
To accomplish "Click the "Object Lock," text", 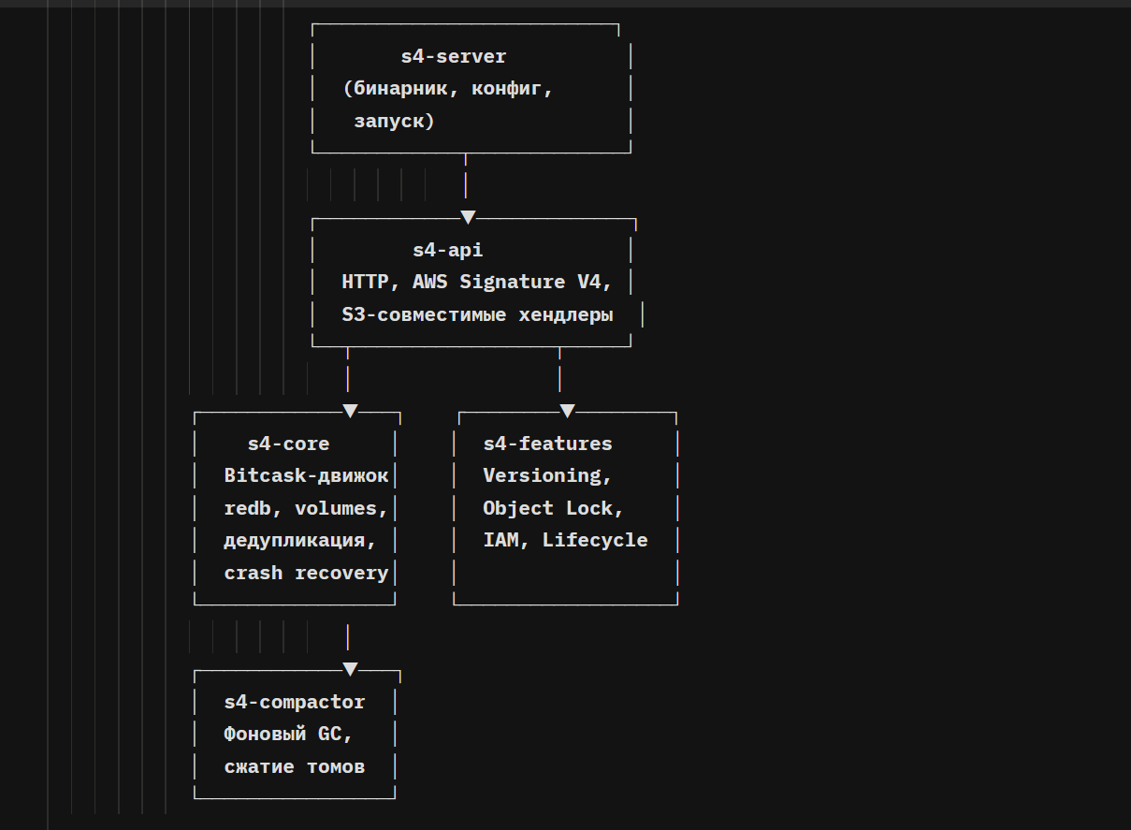I will pyautogui.click(x=553, y=508).
